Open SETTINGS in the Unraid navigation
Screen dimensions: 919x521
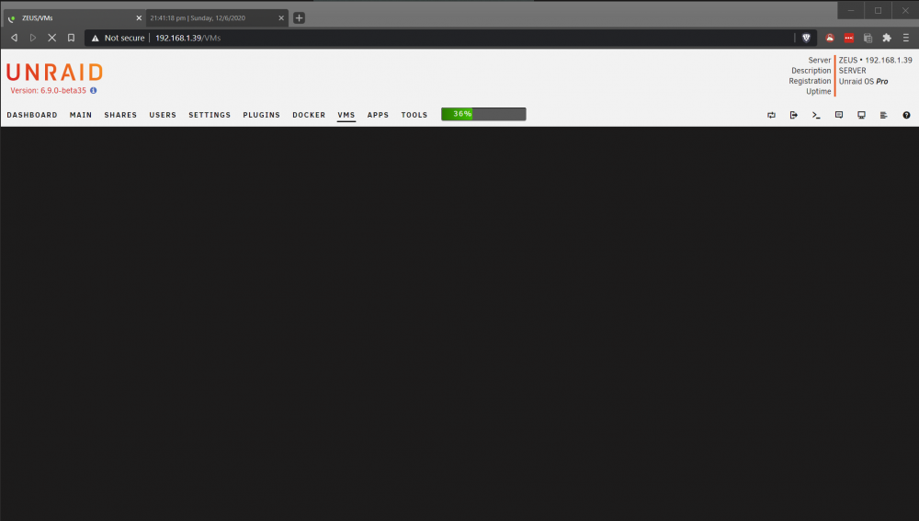[x=210, y=115]
